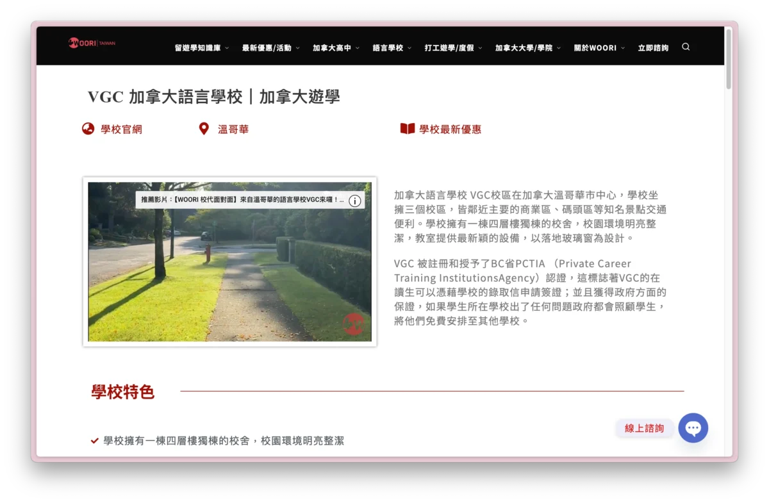The height and width of the screenshot is (503, 769).
Task: Open the 語言學校 menu
Action: [392, 48]
